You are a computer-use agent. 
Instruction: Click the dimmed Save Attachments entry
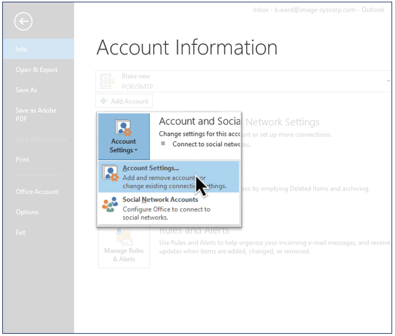tap(40, 139)
